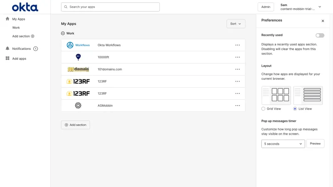Click the 101domains.com app name
The image size is (333, 187).
(110, 69)
